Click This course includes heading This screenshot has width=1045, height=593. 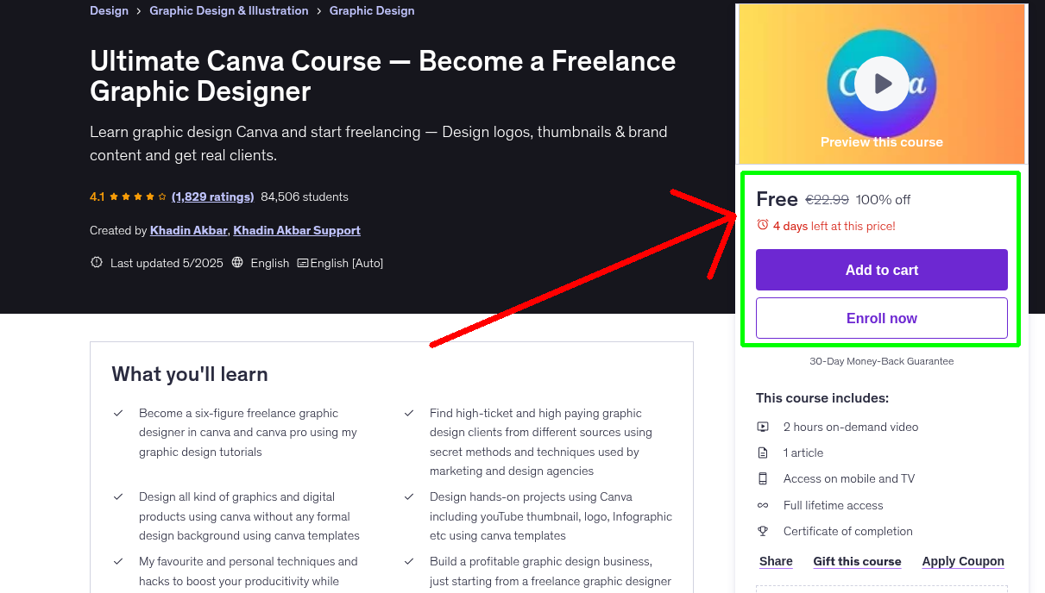click(x=822, y=398)
